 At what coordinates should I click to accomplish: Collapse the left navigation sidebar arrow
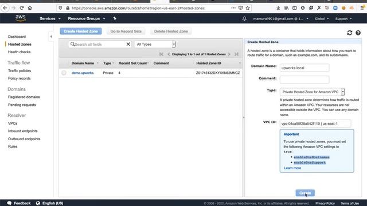tap(51, 37)
